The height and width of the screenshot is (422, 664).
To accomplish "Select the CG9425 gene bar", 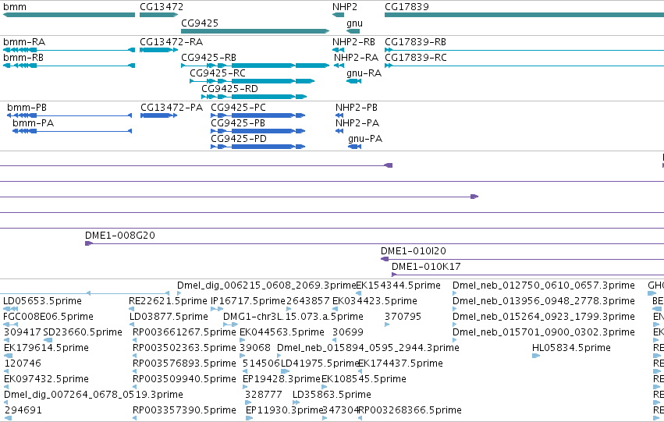I will pyautogui.click(x=255, y=31).
